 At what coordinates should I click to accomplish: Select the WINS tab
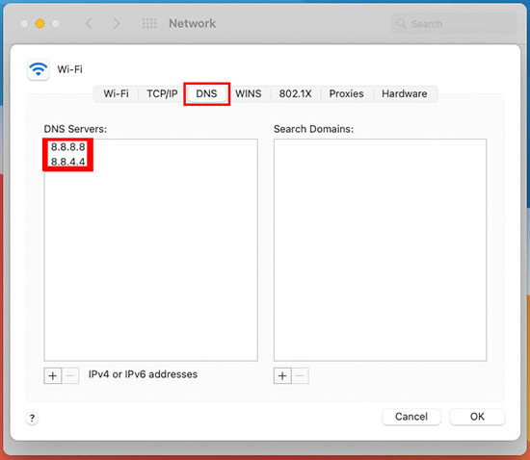(x=249, y=93)
